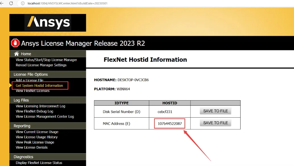Open the Home menu item
Image resolution: width=294 pixels, height=166 pixels.
point(26,54)
